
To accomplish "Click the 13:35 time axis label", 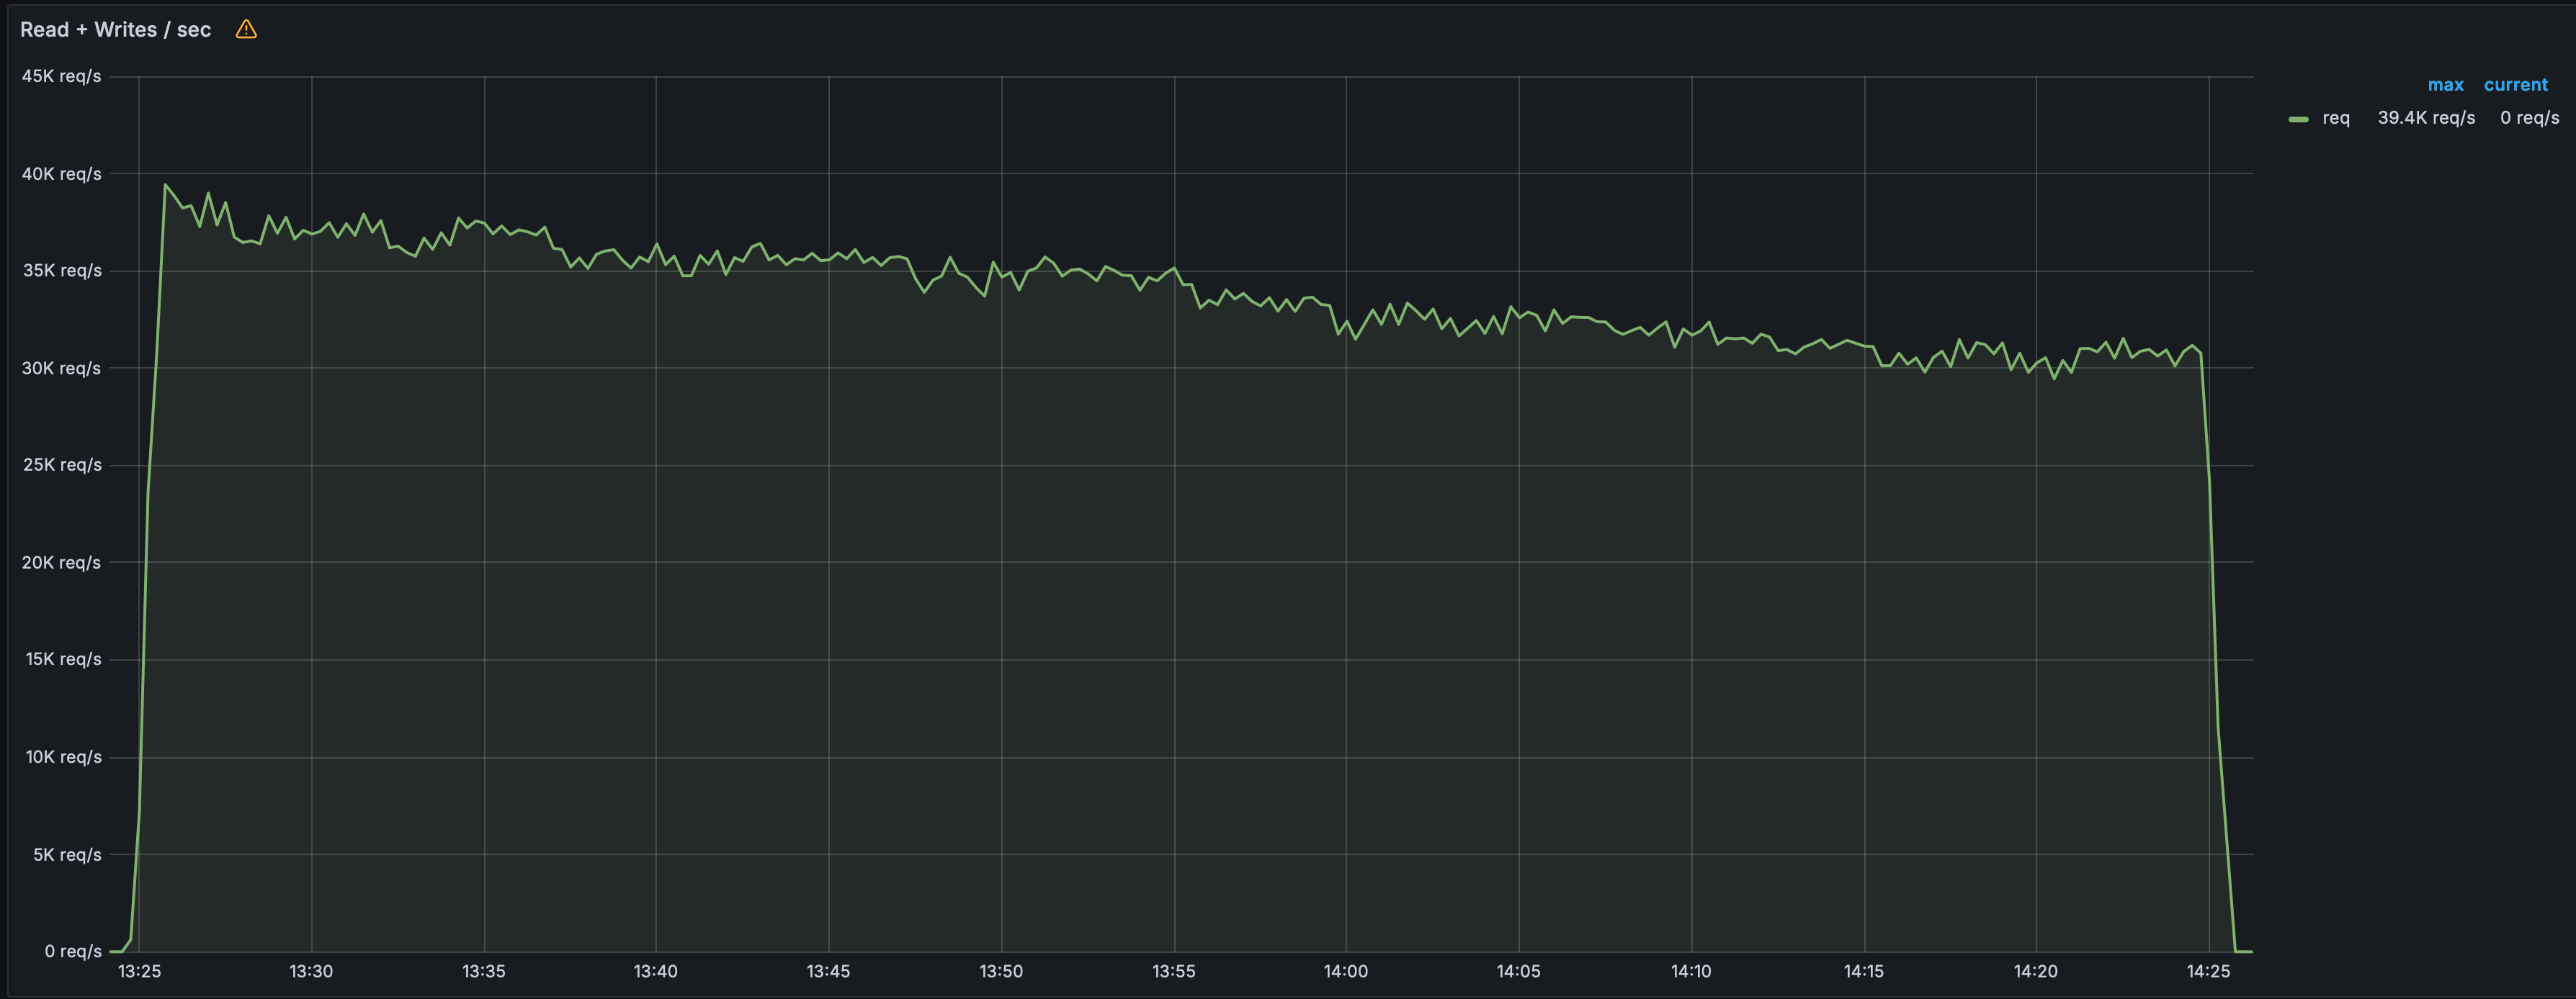I will (x=484, y=971).
